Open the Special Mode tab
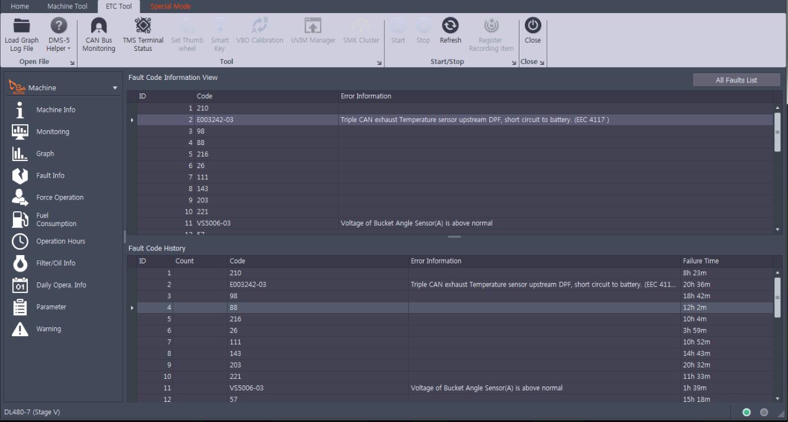 coord(170,7)
